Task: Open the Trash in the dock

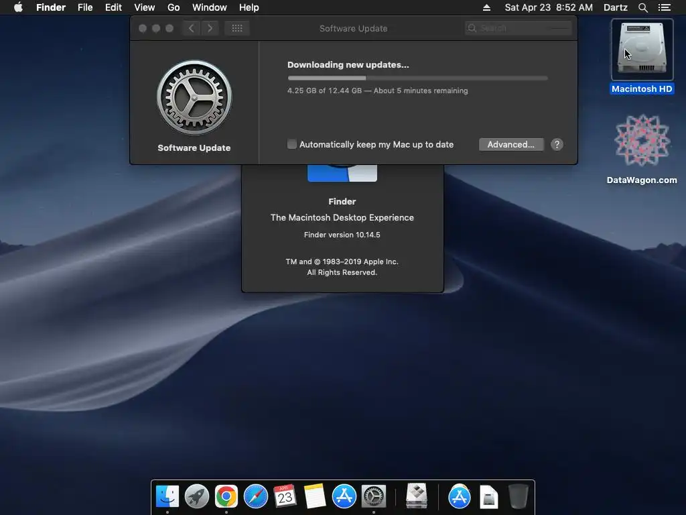Action: pyautogui.click(x=519, y=497)
